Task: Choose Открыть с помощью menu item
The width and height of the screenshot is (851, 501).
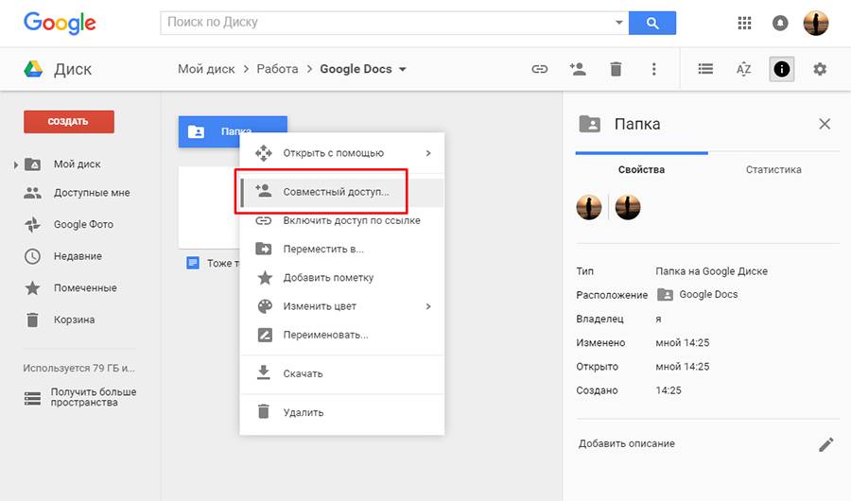Action: [342, 153]
